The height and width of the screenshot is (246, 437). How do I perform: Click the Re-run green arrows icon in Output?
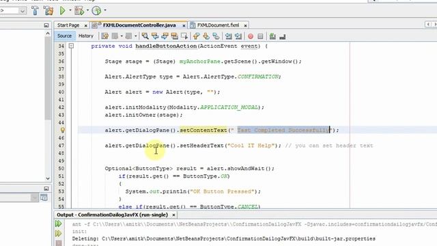click(59, 223)
